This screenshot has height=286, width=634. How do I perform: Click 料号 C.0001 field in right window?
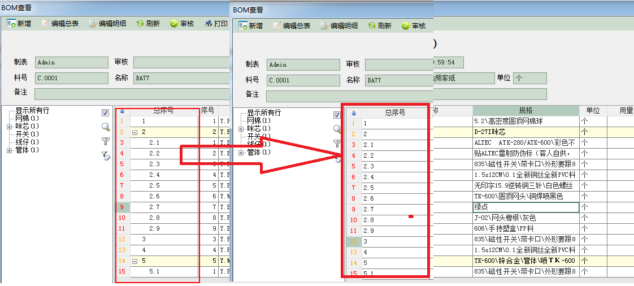[x=303, y=80]
